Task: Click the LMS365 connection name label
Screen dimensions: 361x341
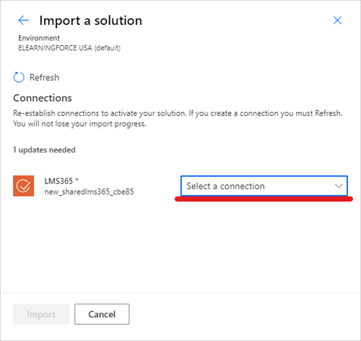Action: click(x=58, y=181)
